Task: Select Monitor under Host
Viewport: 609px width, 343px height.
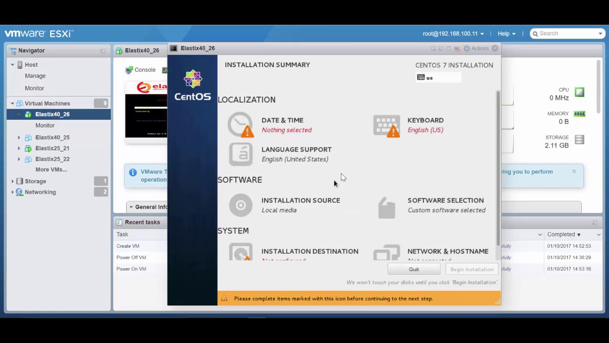Action: click(x=34, y=88)
